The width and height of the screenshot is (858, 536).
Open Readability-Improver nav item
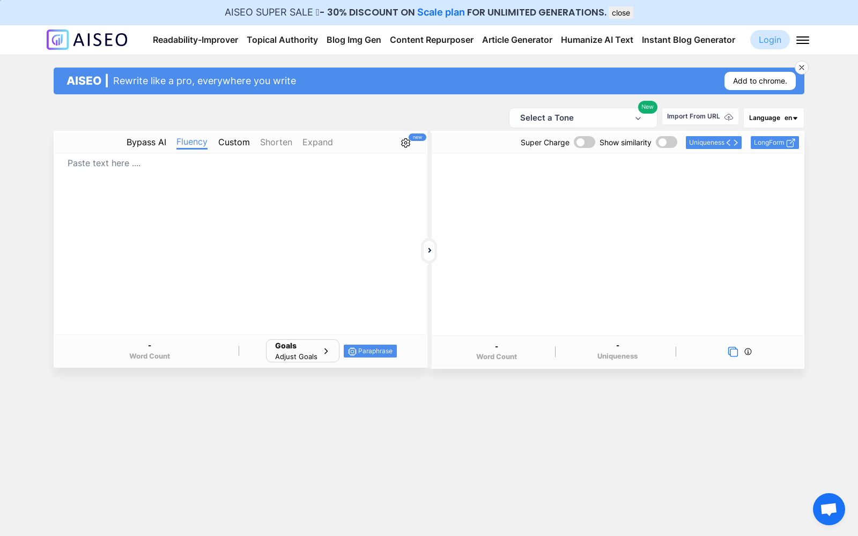pos(195,40)
